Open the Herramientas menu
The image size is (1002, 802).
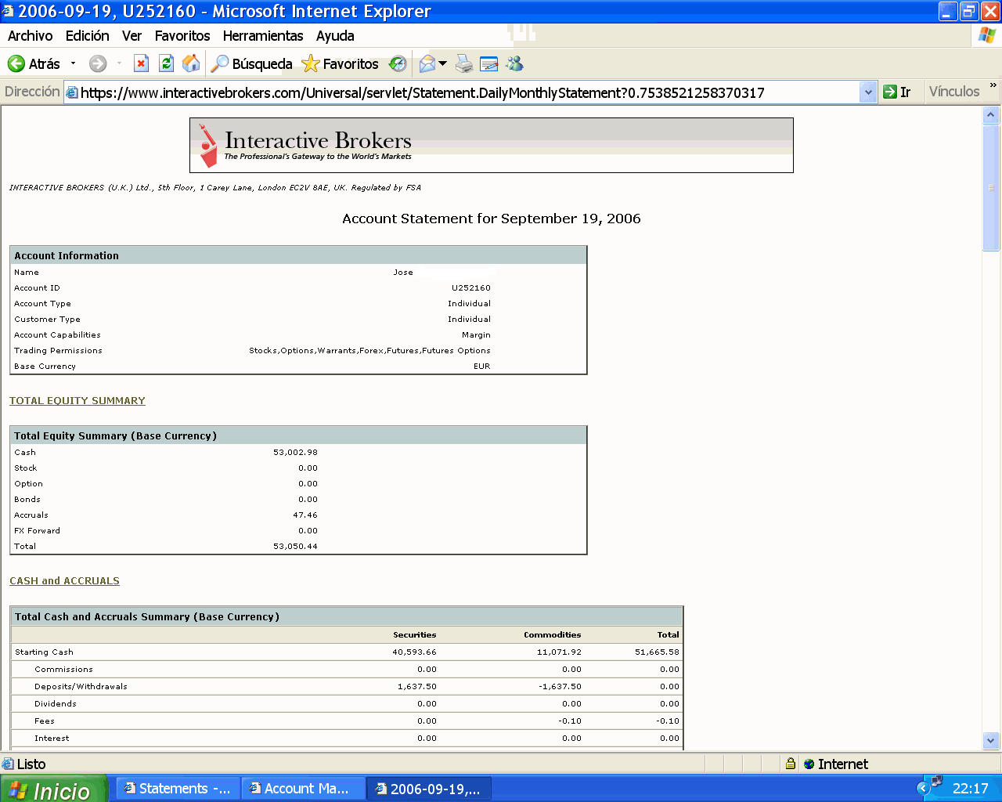pyautogui.click(x=263, y=36)
